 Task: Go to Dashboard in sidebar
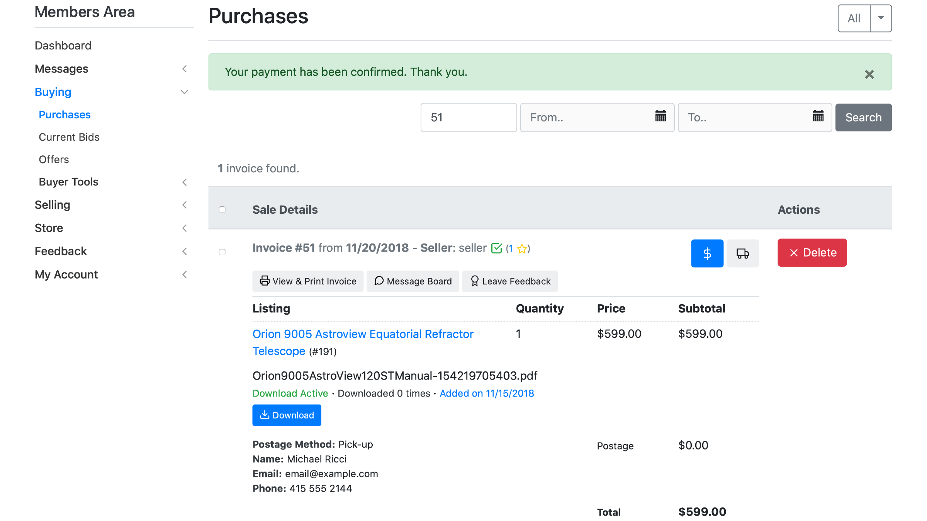pyautogui.click(x=63, y=46)
